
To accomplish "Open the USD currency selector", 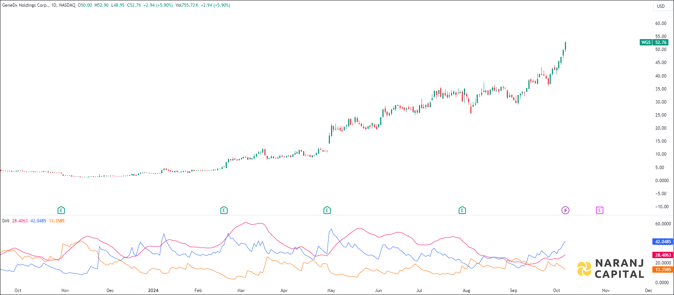I will 661,6.
